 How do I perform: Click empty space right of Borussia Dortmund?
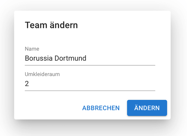121,58
